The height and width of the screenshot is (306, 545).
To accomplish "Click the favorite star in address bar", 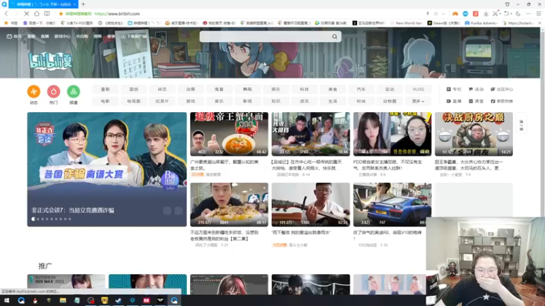I will 61,14.
